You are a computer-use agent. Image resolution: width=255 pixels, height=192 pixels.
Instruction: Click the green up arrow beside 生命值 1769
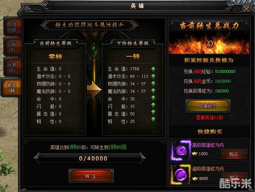pyautogui.click(x=153, y=69)
